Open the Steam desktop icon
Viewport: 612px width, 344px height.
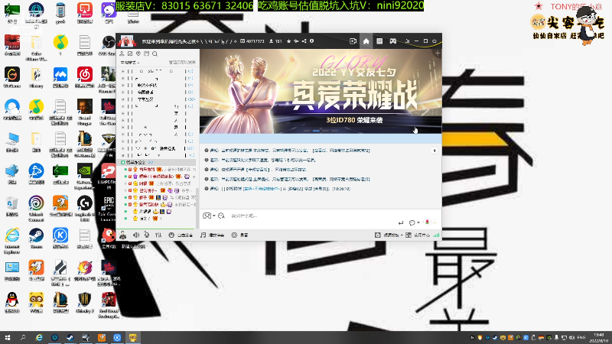pyautogui.click(x=36, y=239)
